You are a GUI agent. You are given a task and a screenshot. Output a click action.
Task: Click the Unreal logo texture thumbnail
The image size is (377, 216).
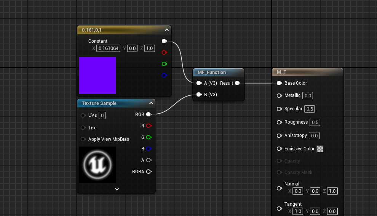(x=97, y=165)
